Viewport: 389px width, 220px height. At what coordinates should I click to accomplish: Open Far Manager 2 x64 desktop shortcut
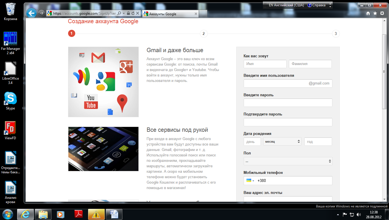11,43
